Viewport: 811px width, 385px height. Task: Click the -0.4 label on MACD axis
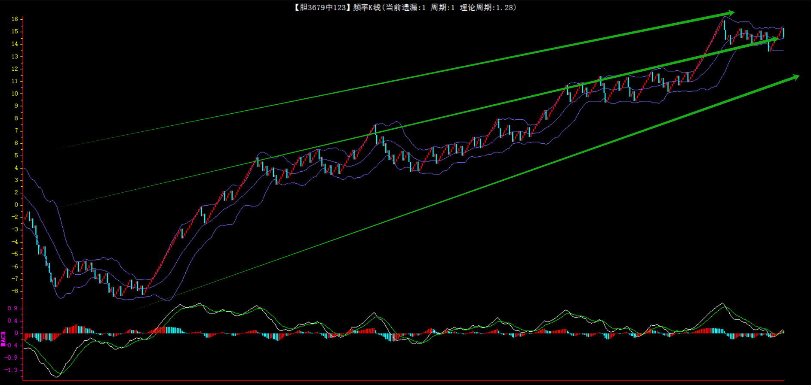(12, 345)
